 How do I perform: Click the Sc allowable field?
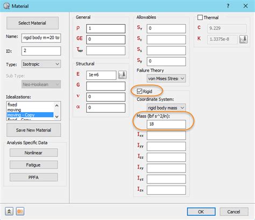click(x=166, y=39)
